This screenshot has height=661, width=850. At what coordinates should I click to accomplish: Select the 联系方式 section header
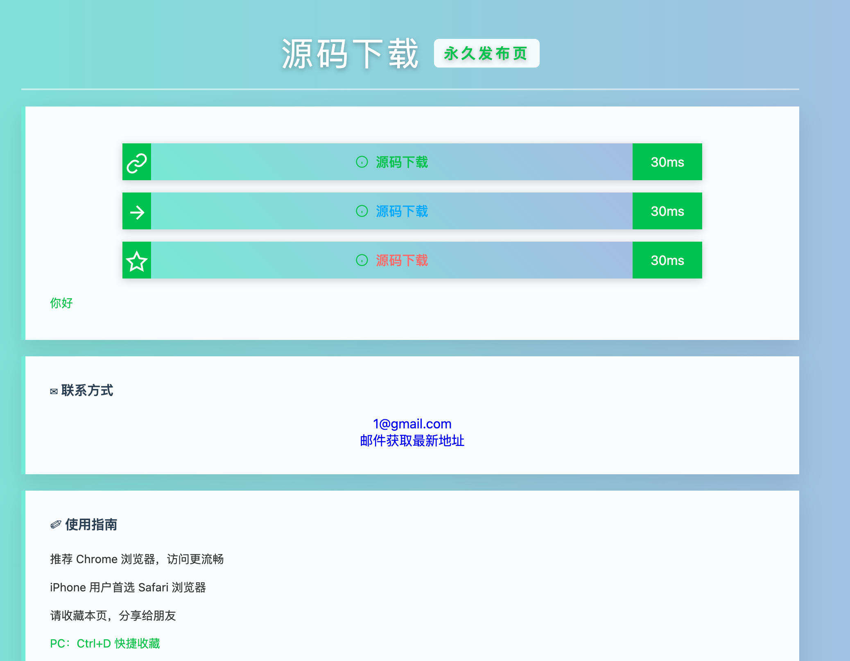coord(88,391)
